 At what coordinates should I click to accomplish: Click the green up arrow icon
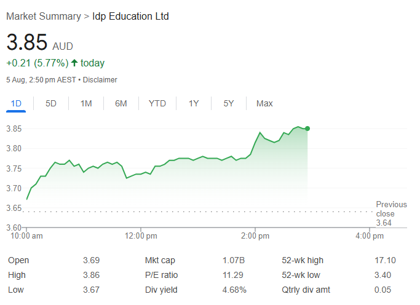(x=74, y=63)
